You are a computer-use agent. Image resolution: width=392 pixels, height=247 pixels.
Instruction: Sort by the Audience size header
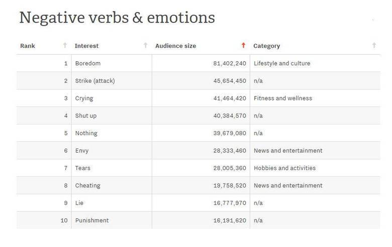[x=175, y=46]
